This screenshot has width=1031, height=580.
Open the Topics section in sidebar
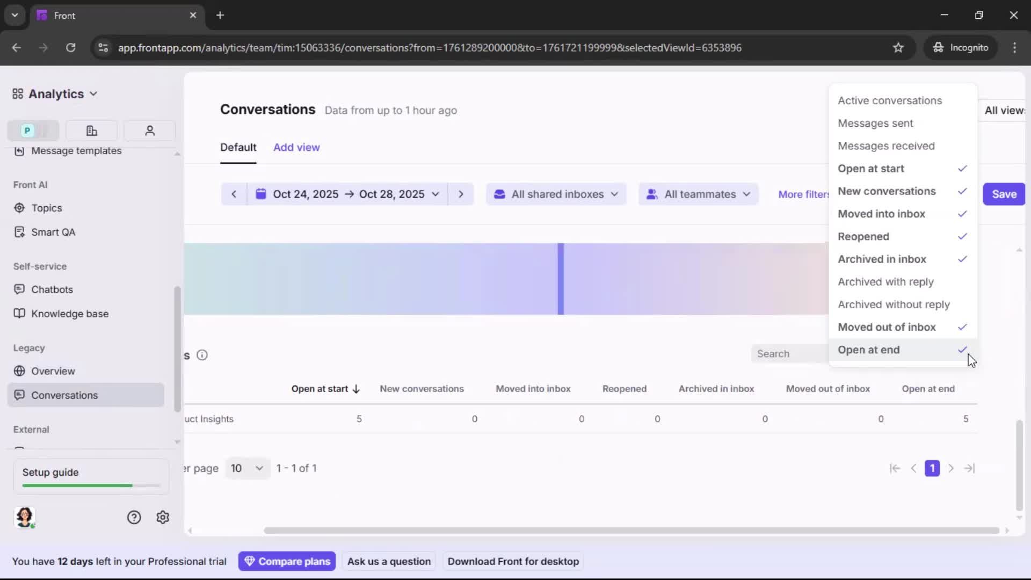point(46,208)
